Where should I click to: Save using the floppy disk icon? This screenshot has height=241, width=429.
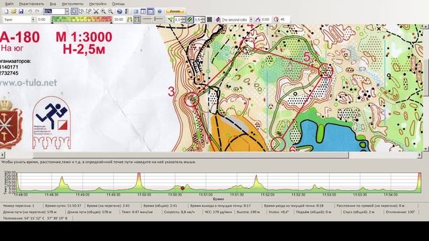(x=21, y=11)
